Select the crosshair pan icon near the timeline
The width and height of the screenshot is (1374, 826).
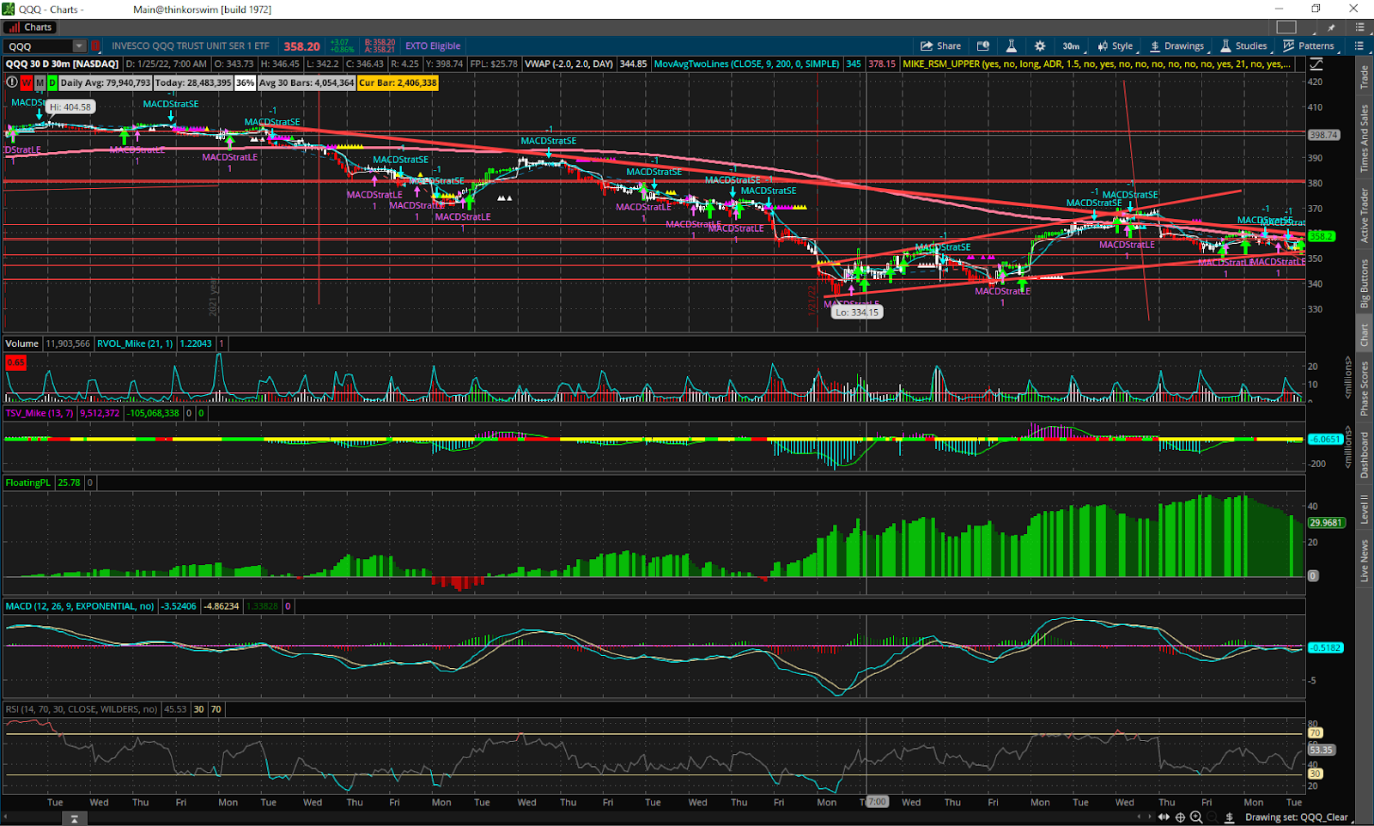pyautogui.click(x=1180, y=817)
